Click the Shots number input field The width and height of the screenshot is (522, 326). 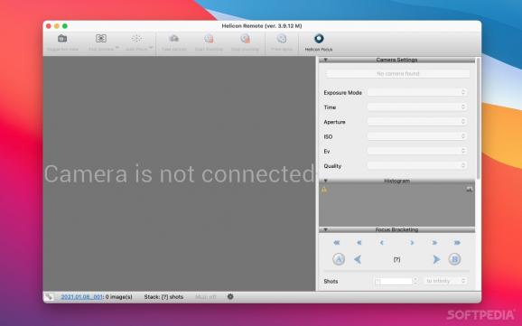394,282
